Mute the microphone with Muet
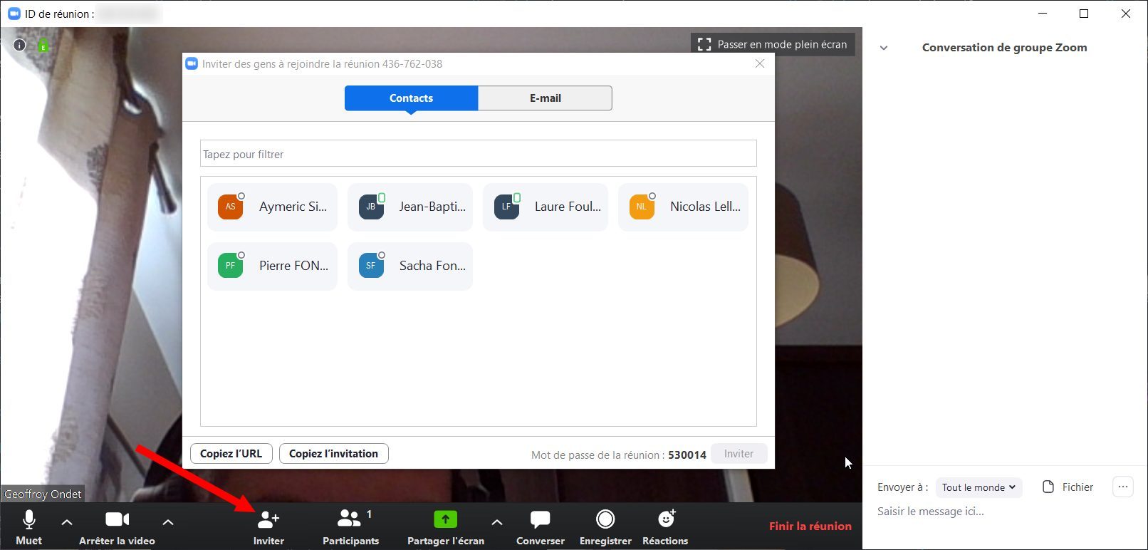Screen dimensions: 1148x550 [29, 528]
